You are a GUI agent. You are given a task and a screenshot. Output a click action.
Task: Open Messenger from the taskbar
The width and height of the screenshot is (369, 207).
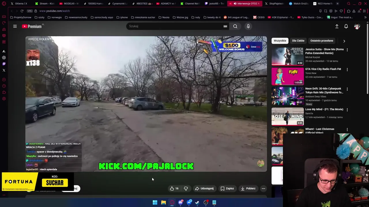189,202
